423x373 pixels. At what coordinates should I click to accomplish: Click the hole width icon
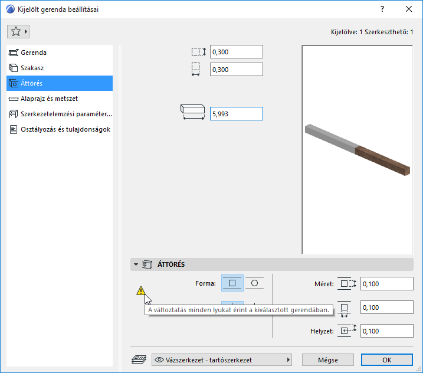click(x=344, y=309)
